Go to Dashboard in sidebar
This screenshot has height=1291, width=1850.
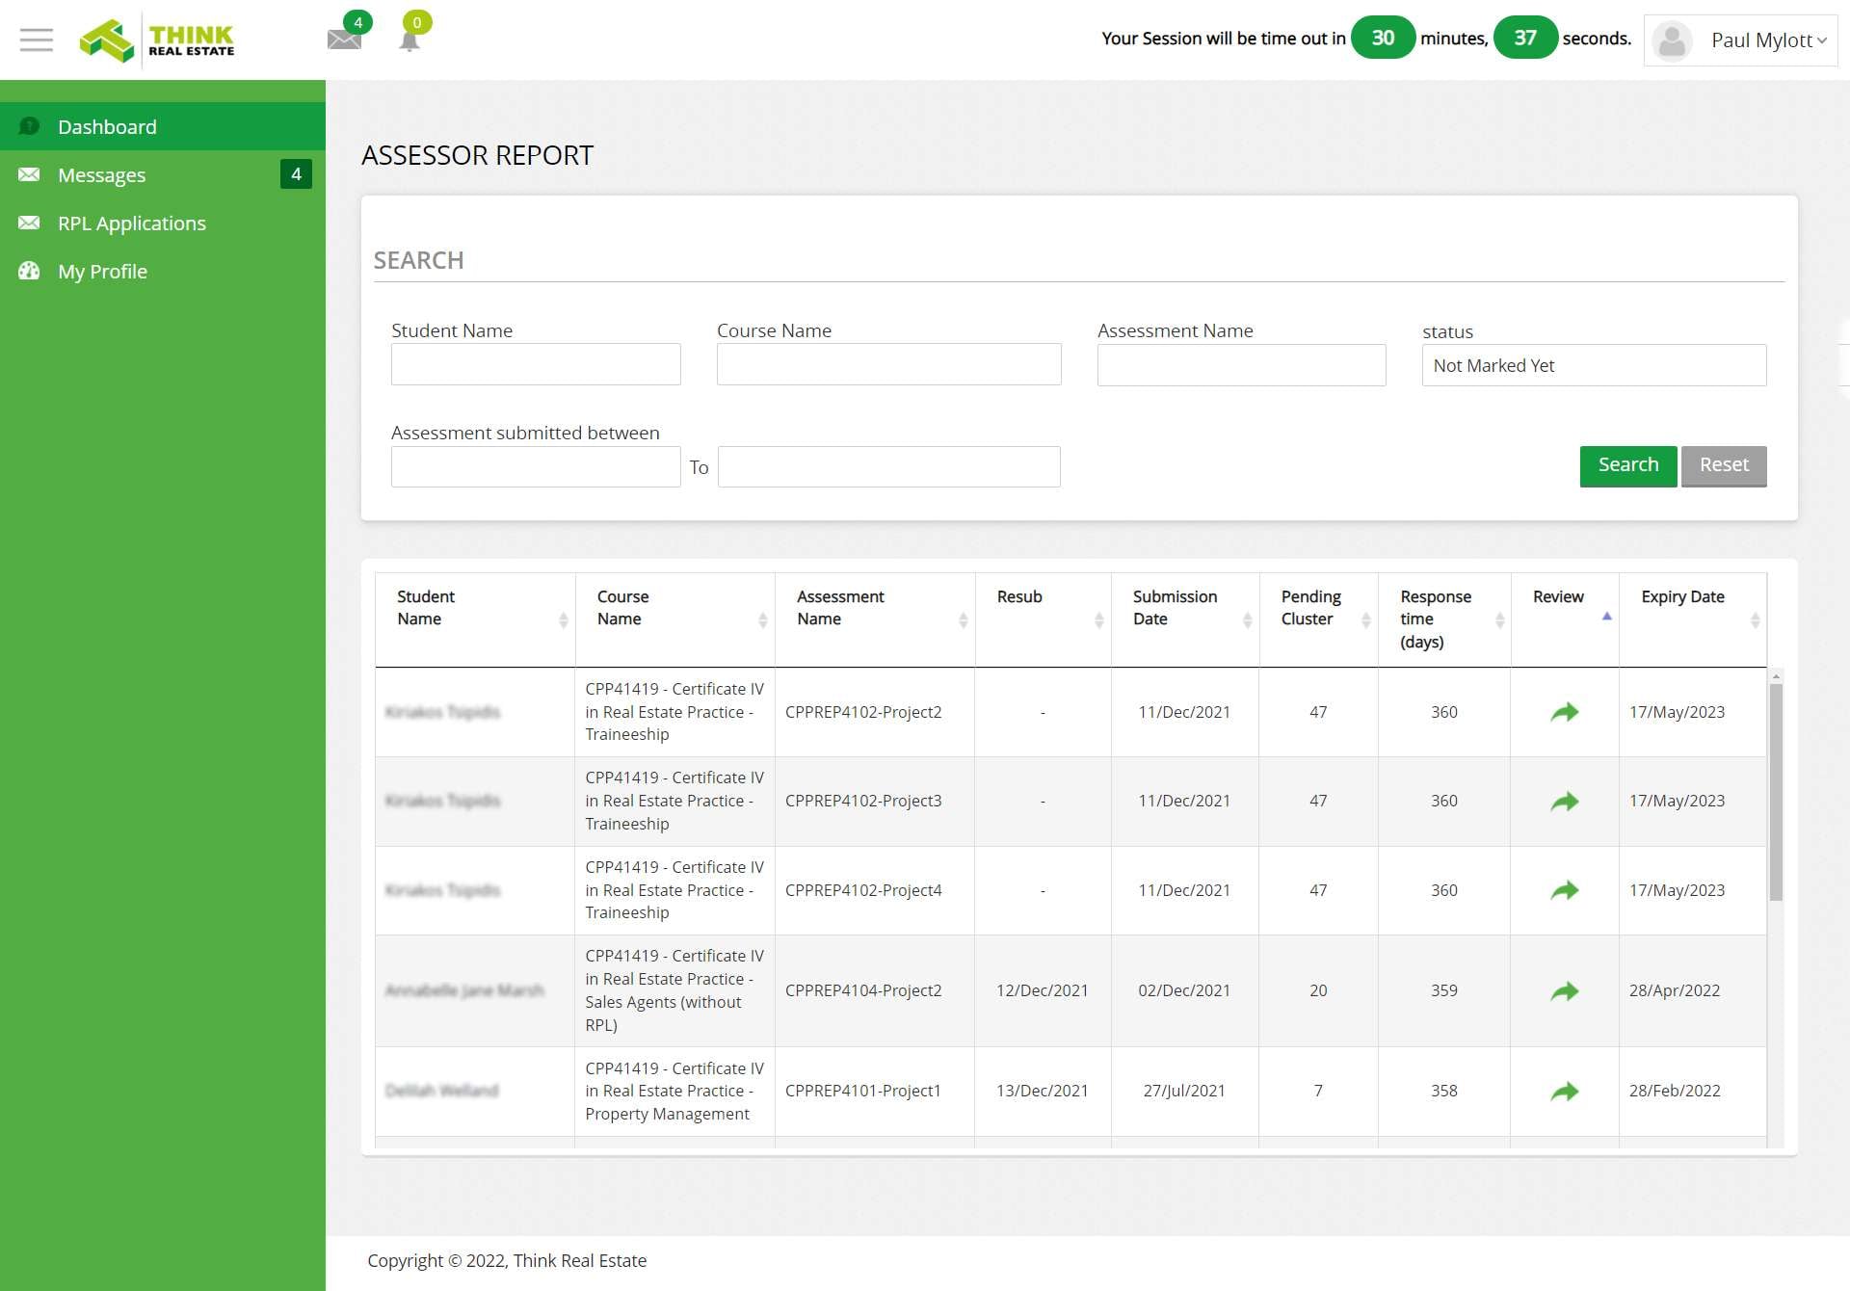(163, 126)
